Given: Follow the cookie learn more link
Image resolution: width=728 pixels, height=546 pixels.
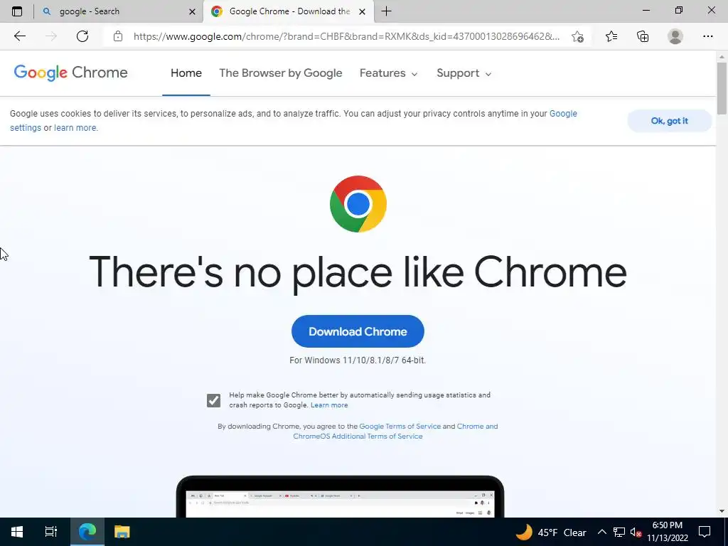Looking at the screenshot, I should [x=75, y=128].
